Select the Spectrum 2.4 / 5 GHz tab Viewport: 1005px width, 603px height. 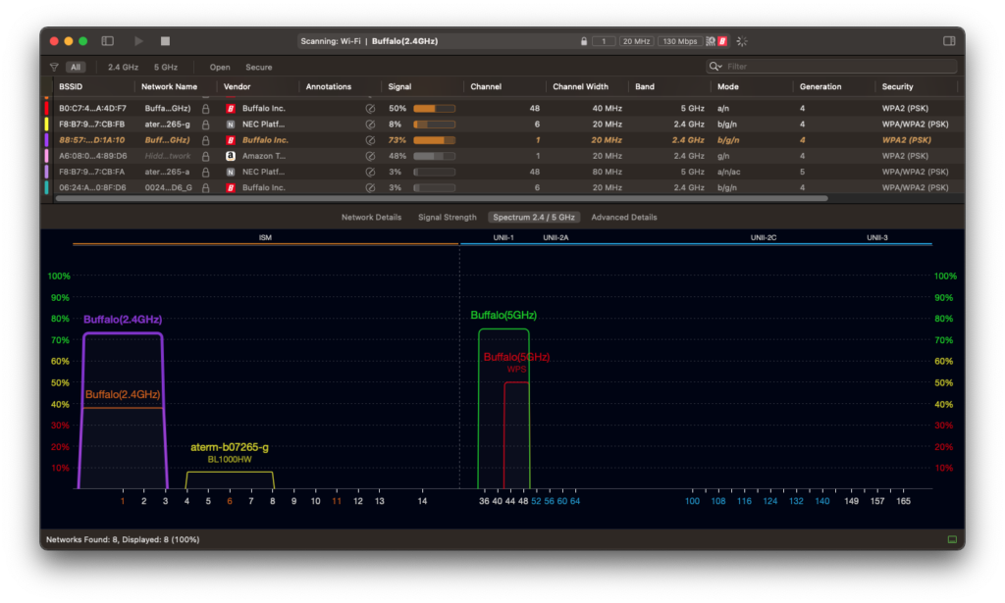click(534, 217)
